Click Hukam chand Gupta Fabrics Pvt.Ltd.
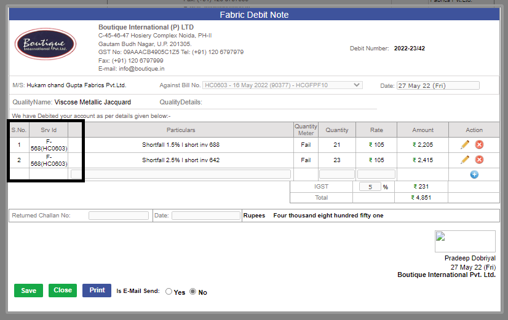 (x=76, y=85)
